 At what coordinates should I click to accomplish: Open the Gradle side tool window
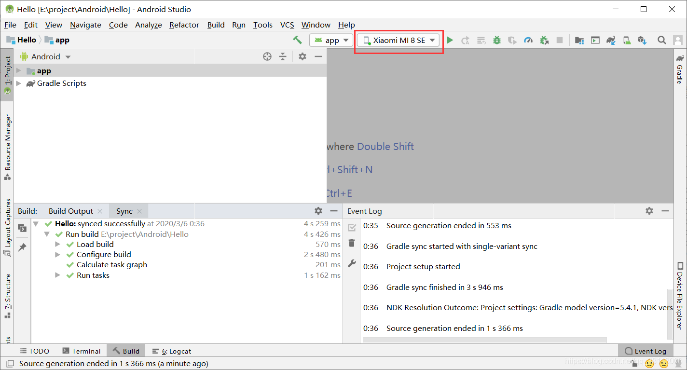680,69
